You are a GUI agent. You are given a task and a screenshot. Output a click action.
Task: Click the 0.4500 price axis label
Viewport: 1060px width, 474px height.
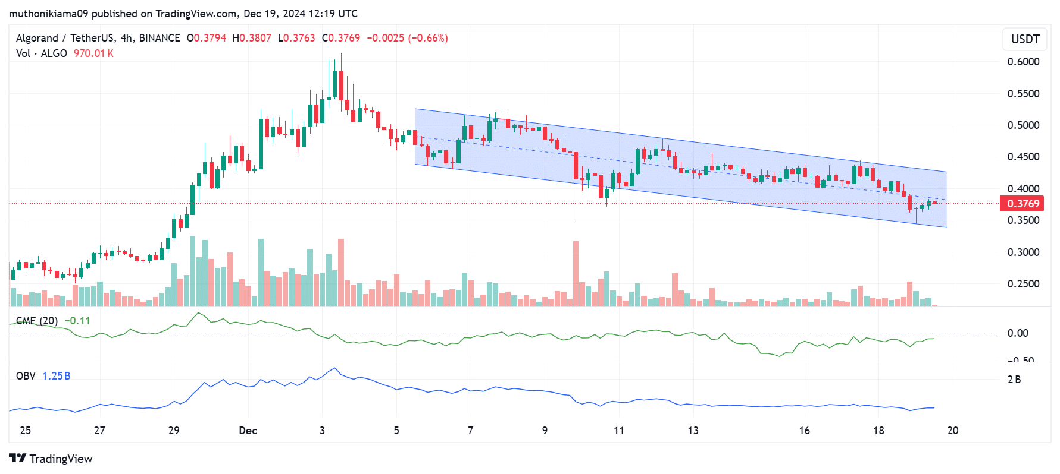click(1023, 157)
